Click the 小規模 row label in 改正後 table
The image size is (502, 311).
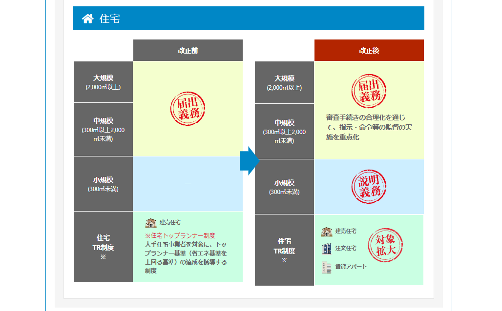(x=284, y=187)
